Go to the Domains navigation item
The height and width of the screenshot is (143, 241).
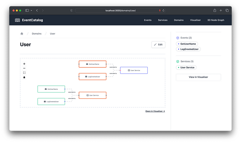pyautogui.click(x=179, y=20)
